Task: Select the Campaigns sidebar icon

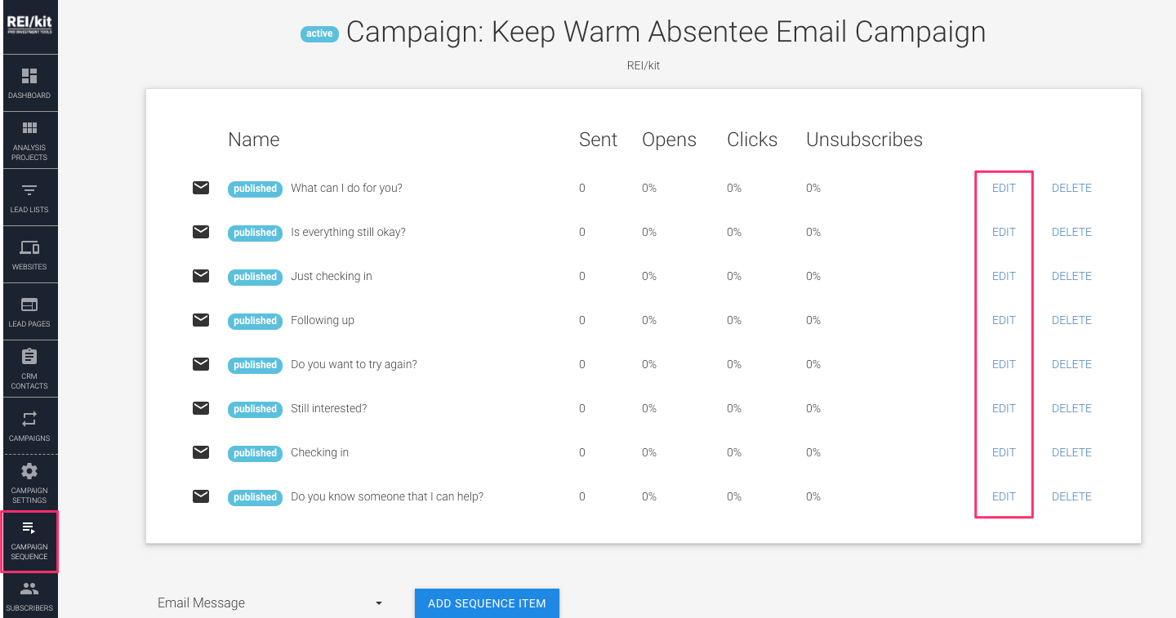Action: coord(29,425)
